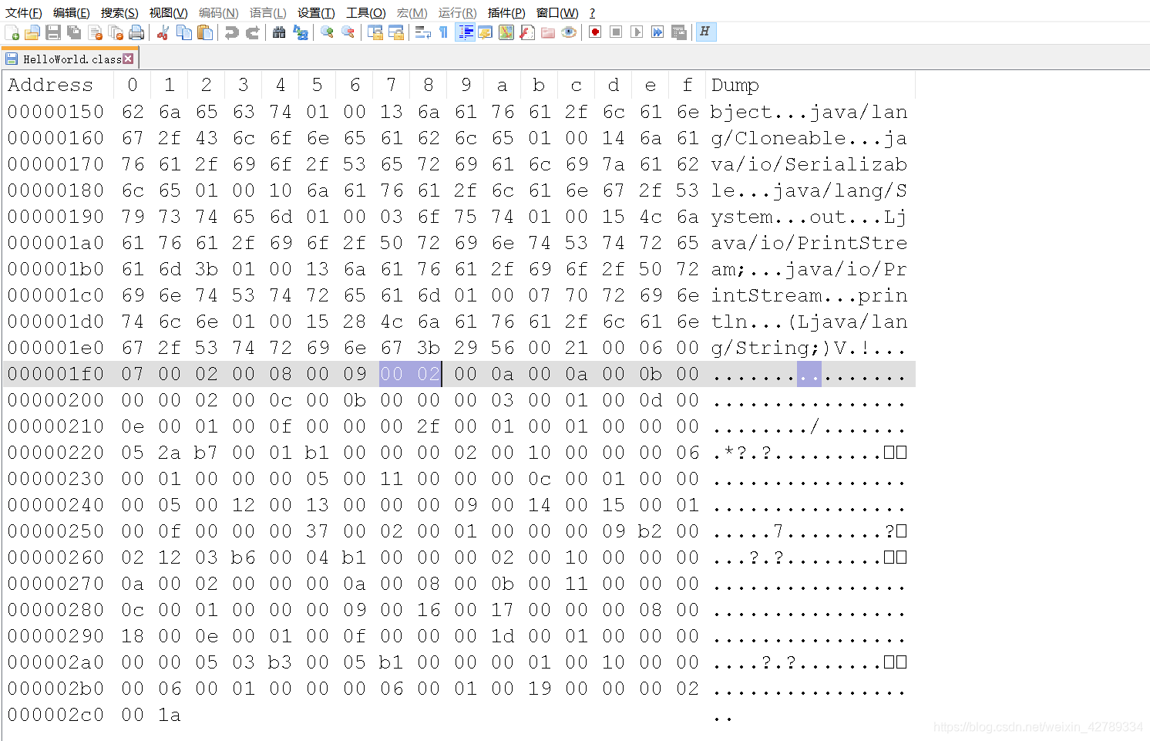1150x741 pixels.
Task: Open the Replace dialog icon
Action: (x=301, y=32)
